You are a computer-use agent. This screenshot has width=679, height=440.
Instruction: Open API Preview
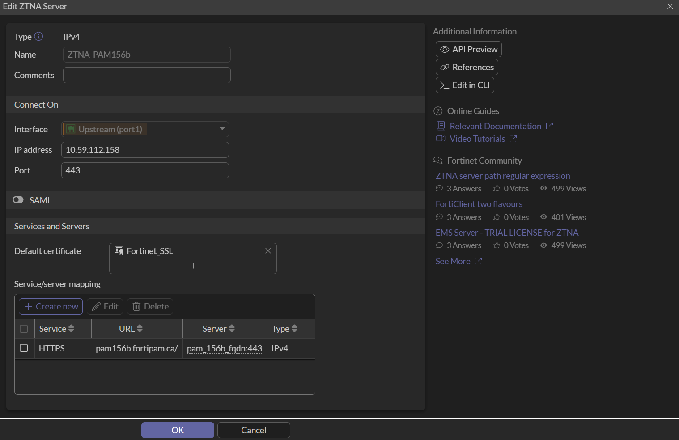pos(468,49)
